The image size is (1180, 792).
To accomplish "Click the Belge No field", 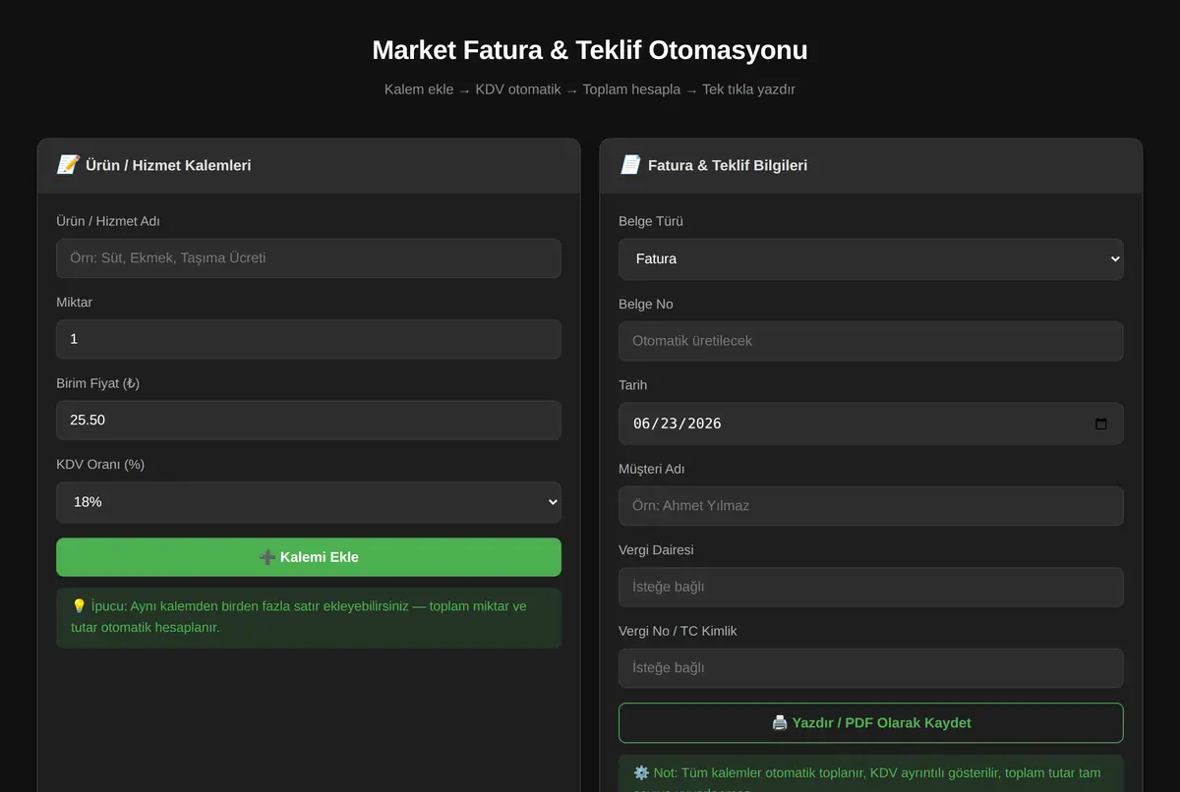I will pyautogui.click(x=871, y=341).
